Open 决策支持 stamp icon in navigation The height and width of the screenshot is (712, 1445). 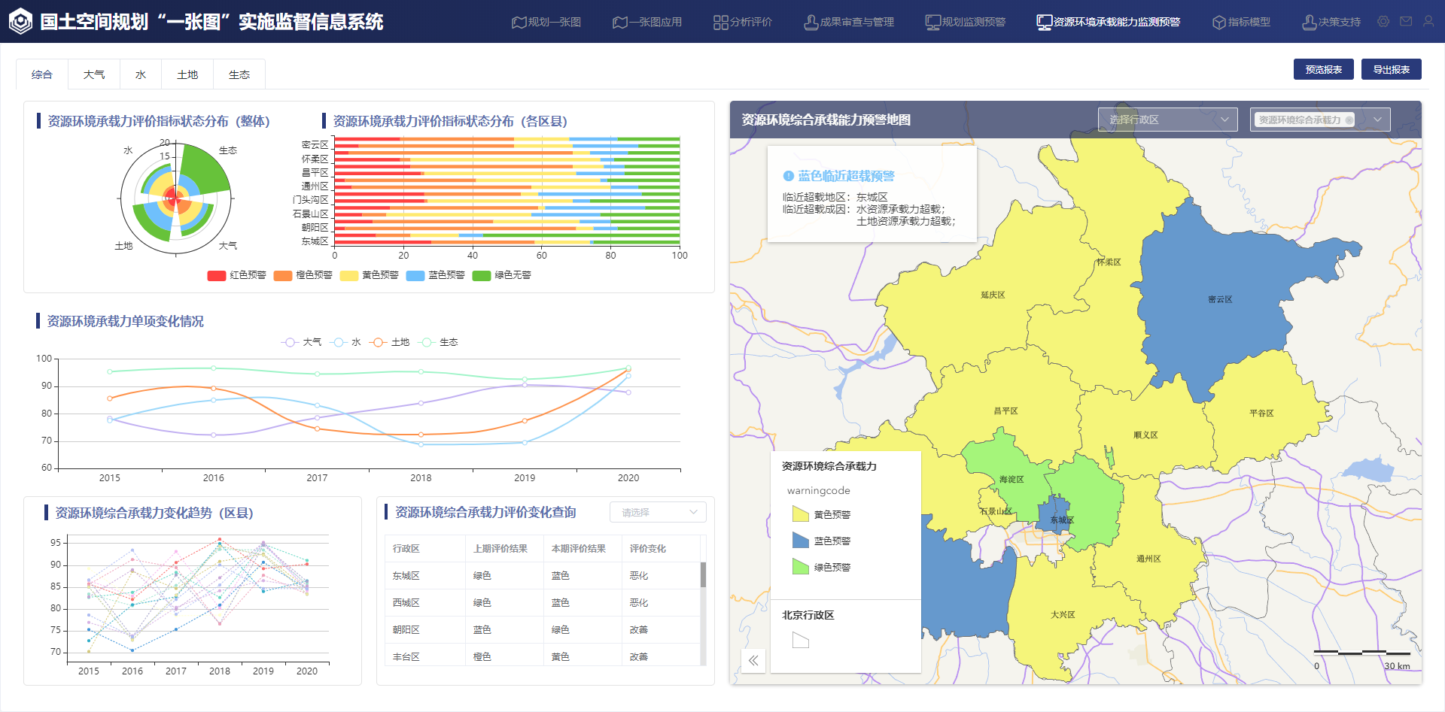tap(1309, 23)
